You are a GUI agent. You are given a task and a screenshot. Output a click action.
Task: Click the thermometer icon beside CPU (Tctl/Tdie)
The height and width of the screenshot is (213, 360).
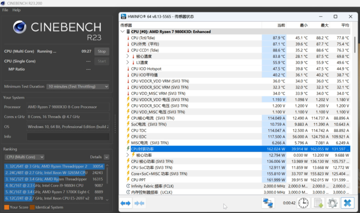[128, 38]
